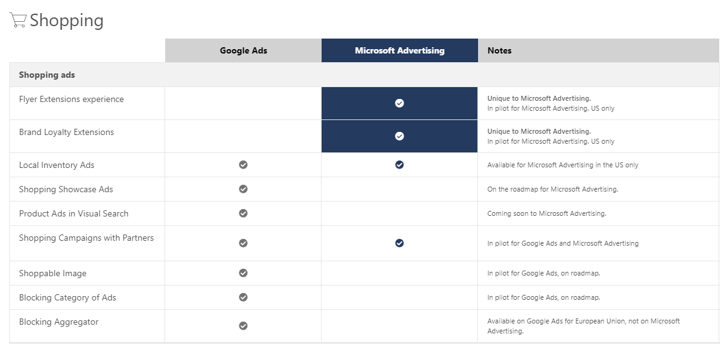Click Microsoft checkmark for Flyer Extensions experience
Image resolution: width=723 pixels, height=344 pixels.
(x=400, y=103)
